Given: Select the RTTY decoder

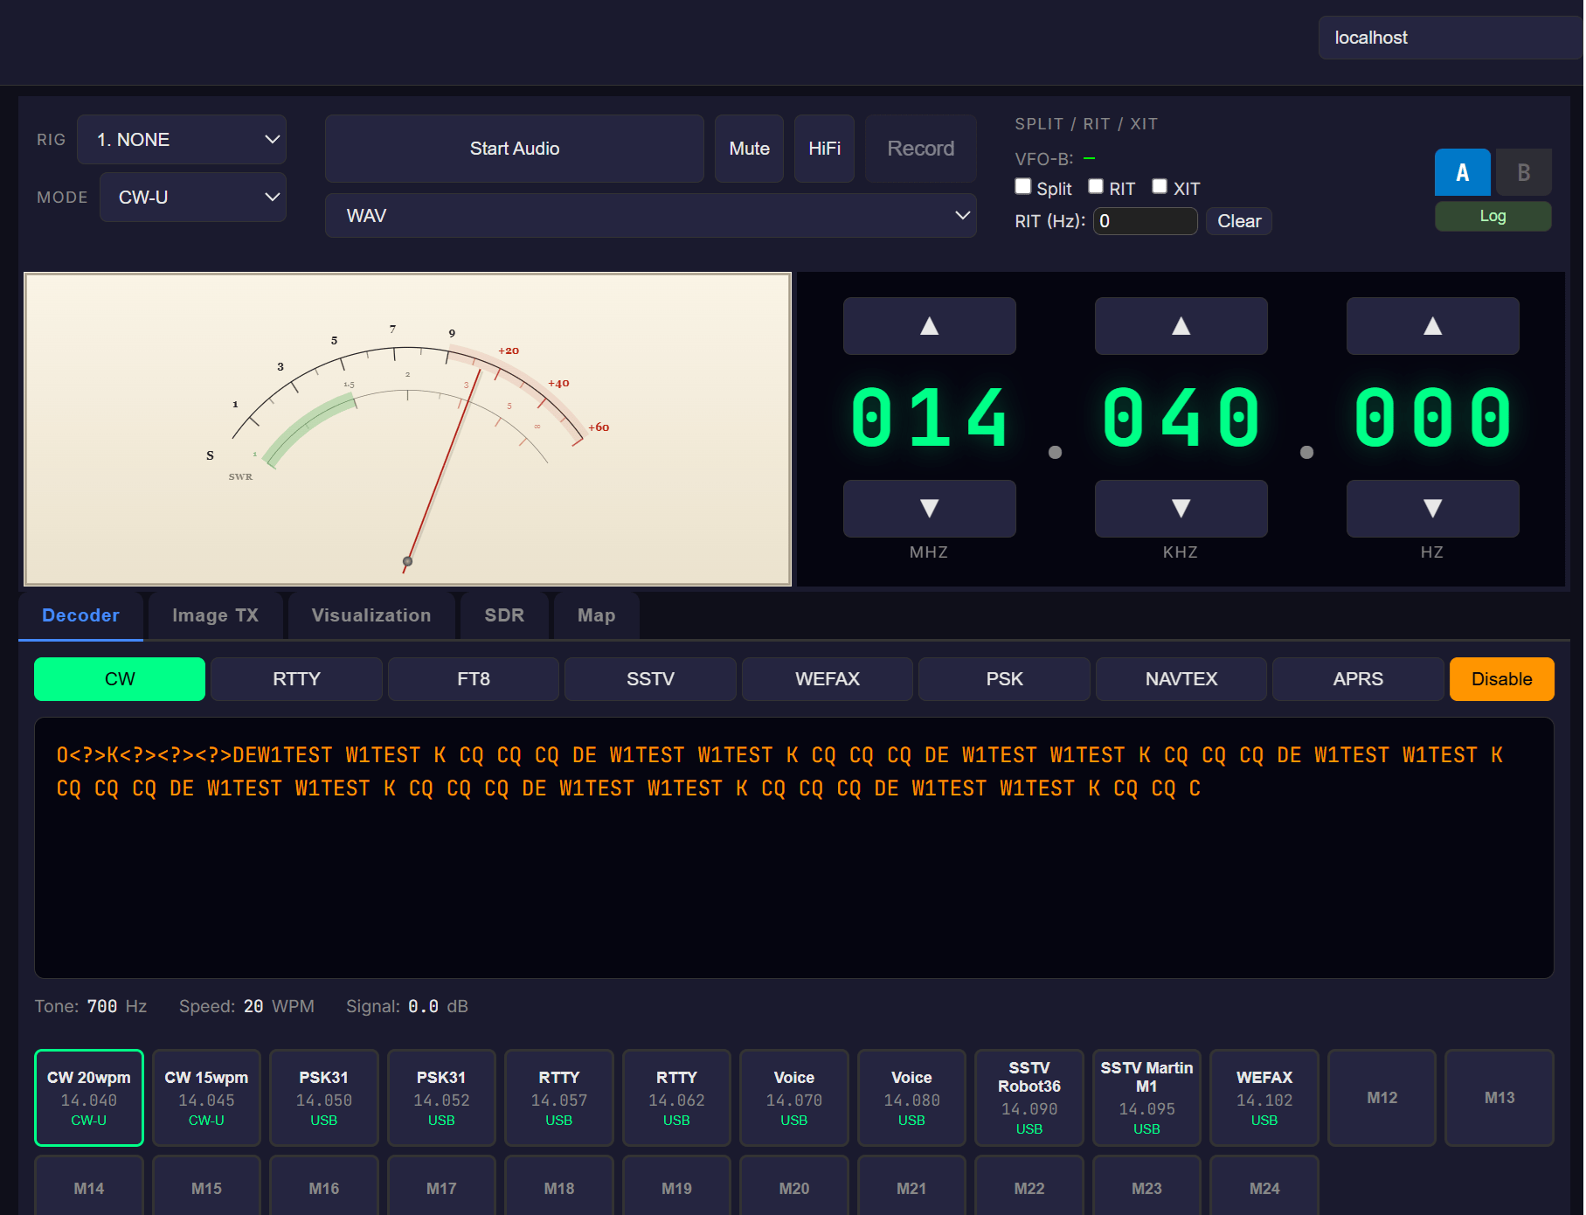Looking at the screenshot, I should click(x=296, y=679).
